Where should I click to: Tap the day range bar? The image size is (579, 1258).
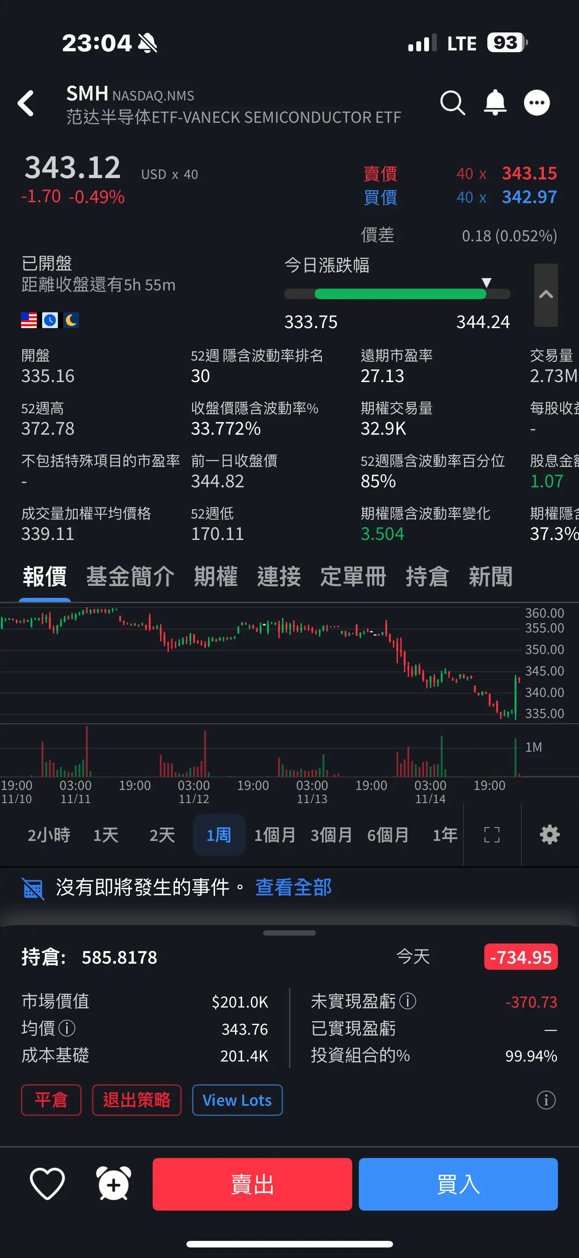(397, 294)
